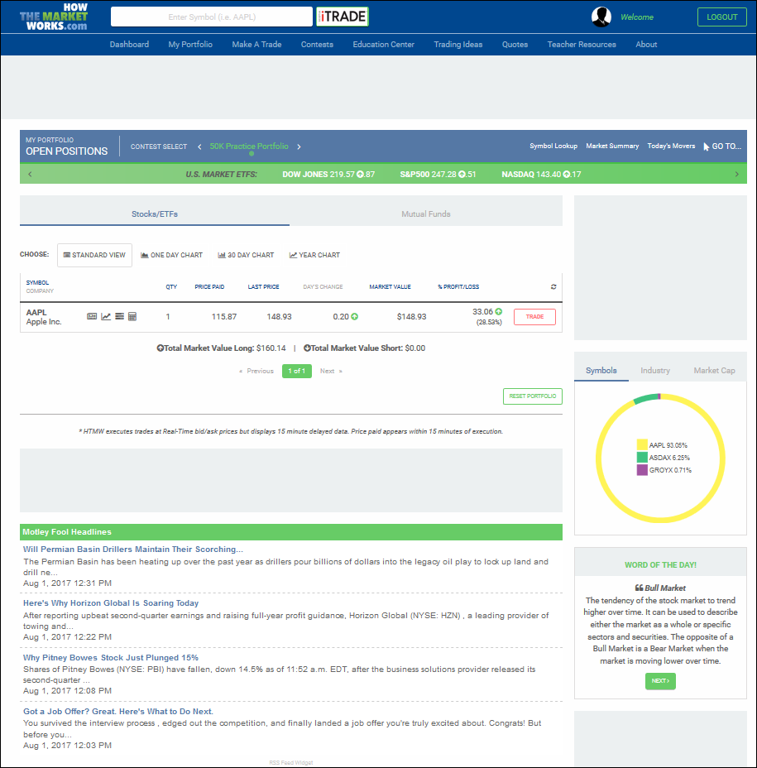This screenshot has width=757, height=768.
Task: Show the next word of the day
Action: tap(660, 681)
